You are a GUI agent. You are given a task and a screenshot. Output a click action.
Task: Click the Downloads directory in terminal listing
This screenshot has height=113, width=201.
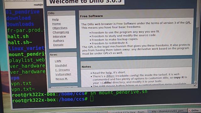click(20, 24)
